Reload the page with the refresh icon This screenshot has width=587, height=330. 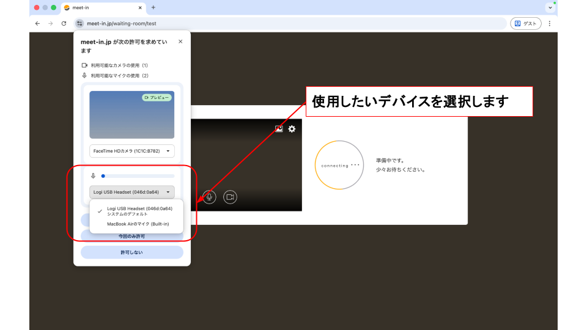(64, 23)
